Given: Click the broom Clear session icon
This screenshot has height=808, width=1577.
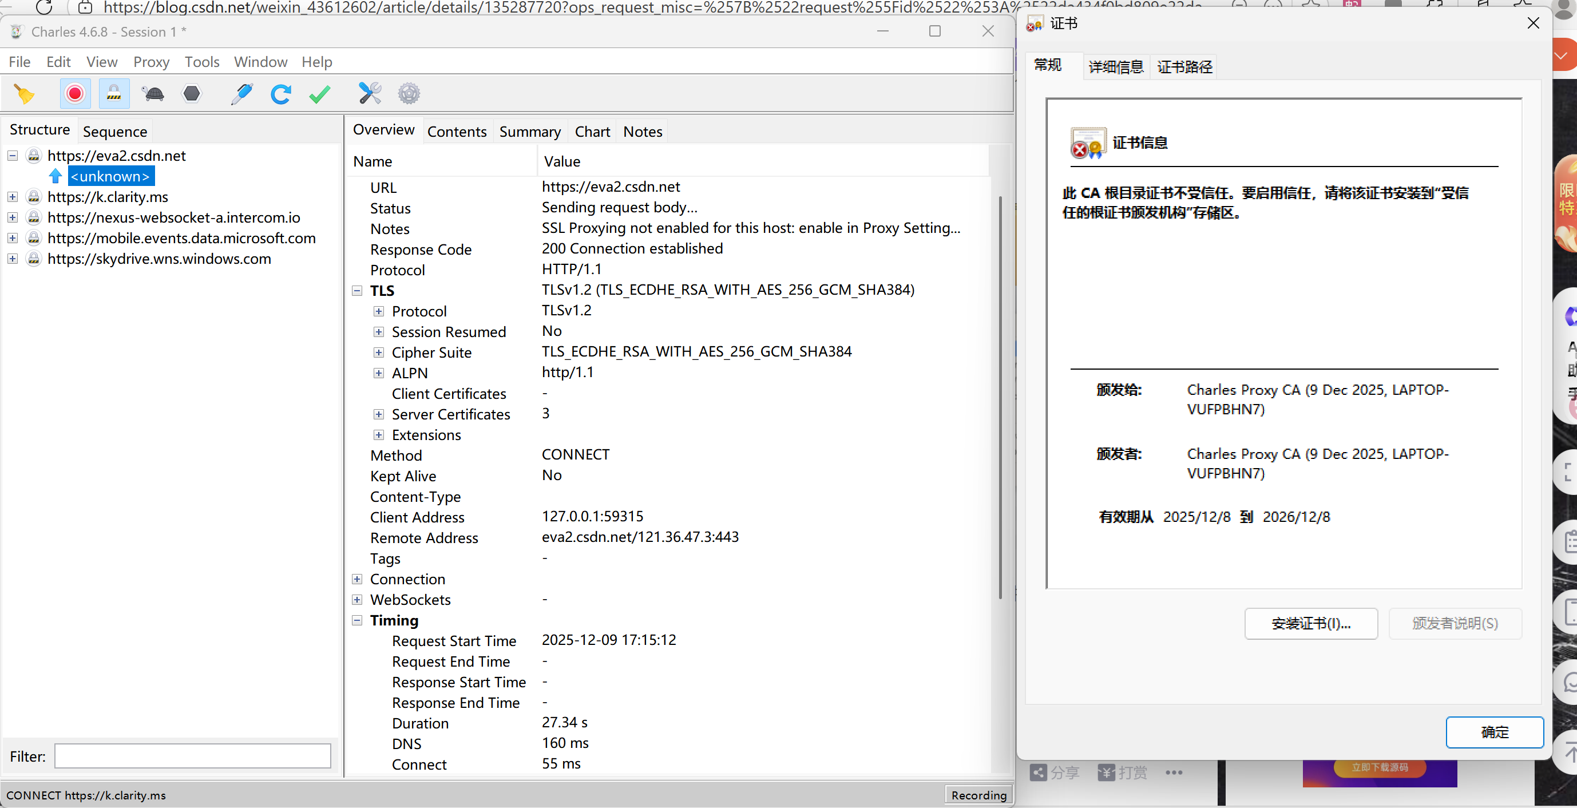Looking at the screenshot, I should coord(25,94).
